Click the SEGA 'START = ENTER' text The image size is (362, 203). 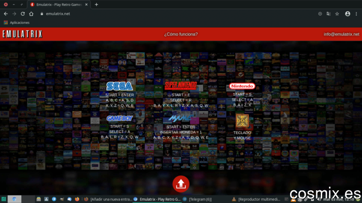(x=119, y=95)
